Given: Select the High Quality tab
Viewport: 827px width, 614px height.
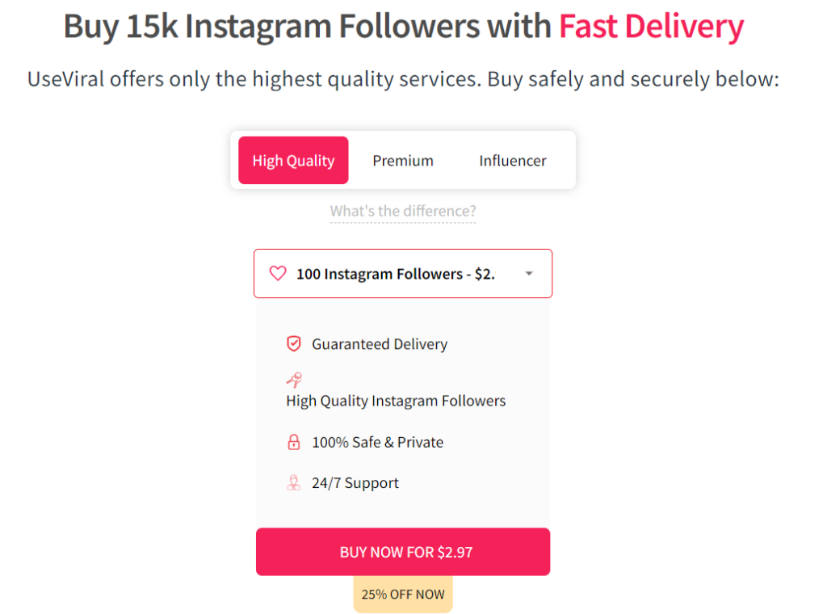Looking at the screenshot, I should coord(293,161).
